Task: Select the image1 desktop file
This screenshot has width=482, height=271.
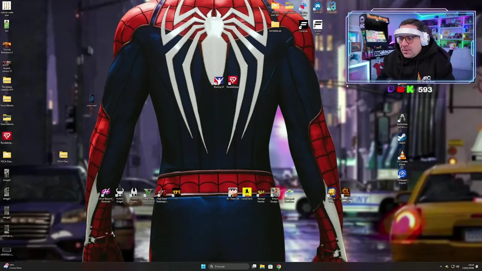Action: point(7,194)
